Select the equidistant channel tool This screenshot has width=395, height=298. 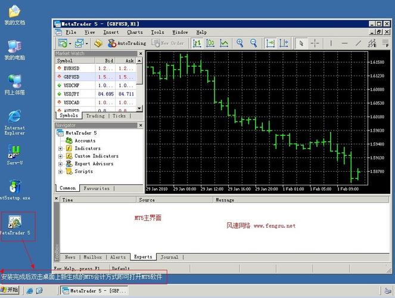(372, 44)
